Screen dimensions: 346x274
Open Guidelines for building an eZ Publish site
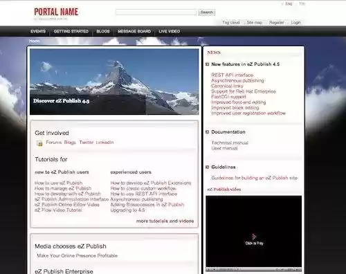[x=254, y=178]
